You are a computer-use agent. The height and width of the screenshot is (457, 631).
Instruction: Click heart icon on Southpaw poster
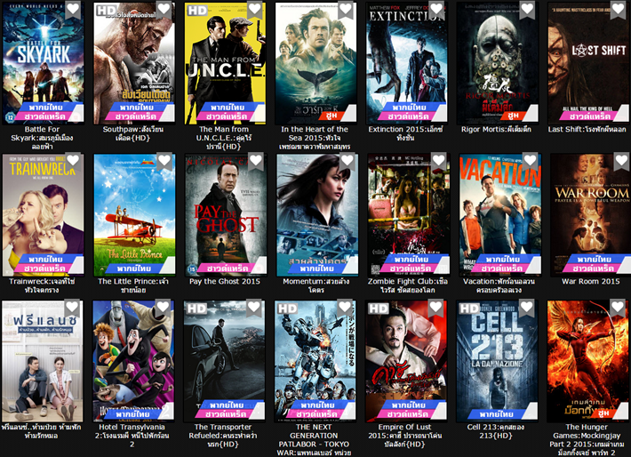164,10
